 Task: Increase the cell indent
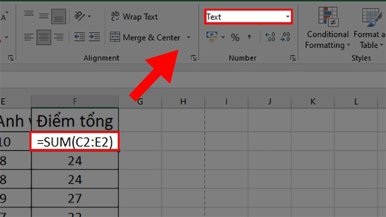pos(94,37)
